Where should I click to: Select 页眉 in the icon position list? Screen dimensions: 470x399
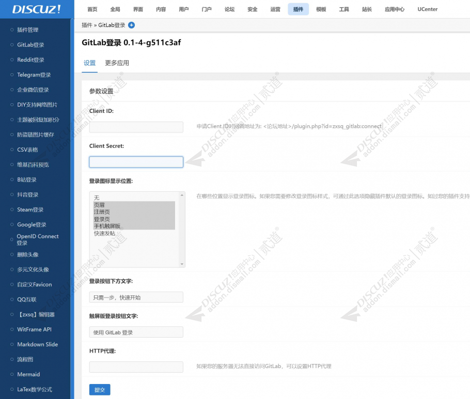134,205
